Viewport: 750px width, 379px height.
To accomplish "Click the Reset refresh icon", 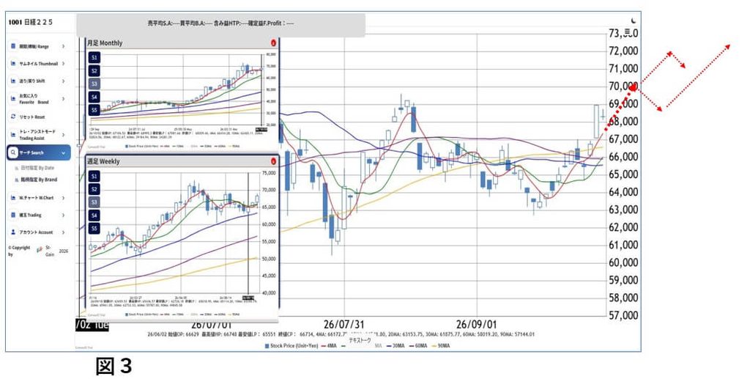I will tap(13, 117).
